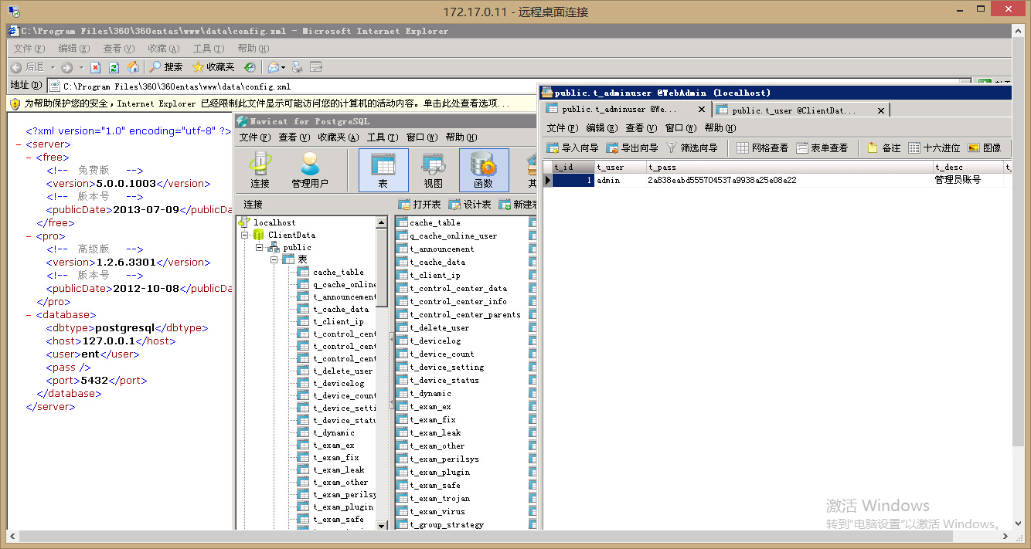Image resolution: width=1031 pixels, height=549 pixels.
Task: Collapse the public schema node
Action: coord(260,247)
